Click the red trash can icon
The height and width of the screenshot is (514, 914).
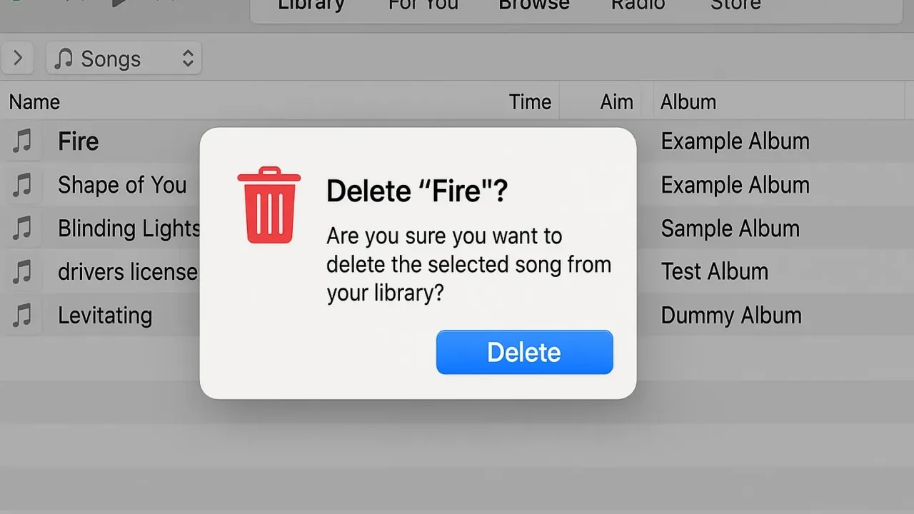[x=269, y=206]
